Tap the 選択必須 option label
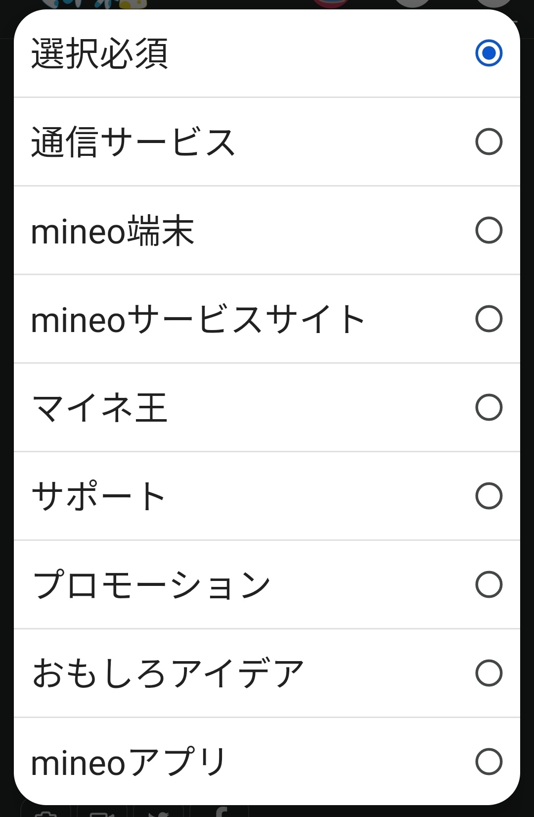This screenshot has height=817, width=534. (99, 53)
